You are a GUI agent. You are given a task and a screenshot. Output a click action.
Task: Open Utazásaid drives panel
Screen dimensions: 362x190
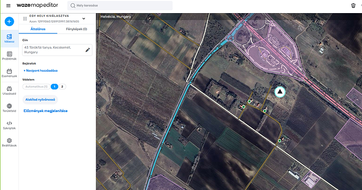pyautogui.click(x=9, y=91)
